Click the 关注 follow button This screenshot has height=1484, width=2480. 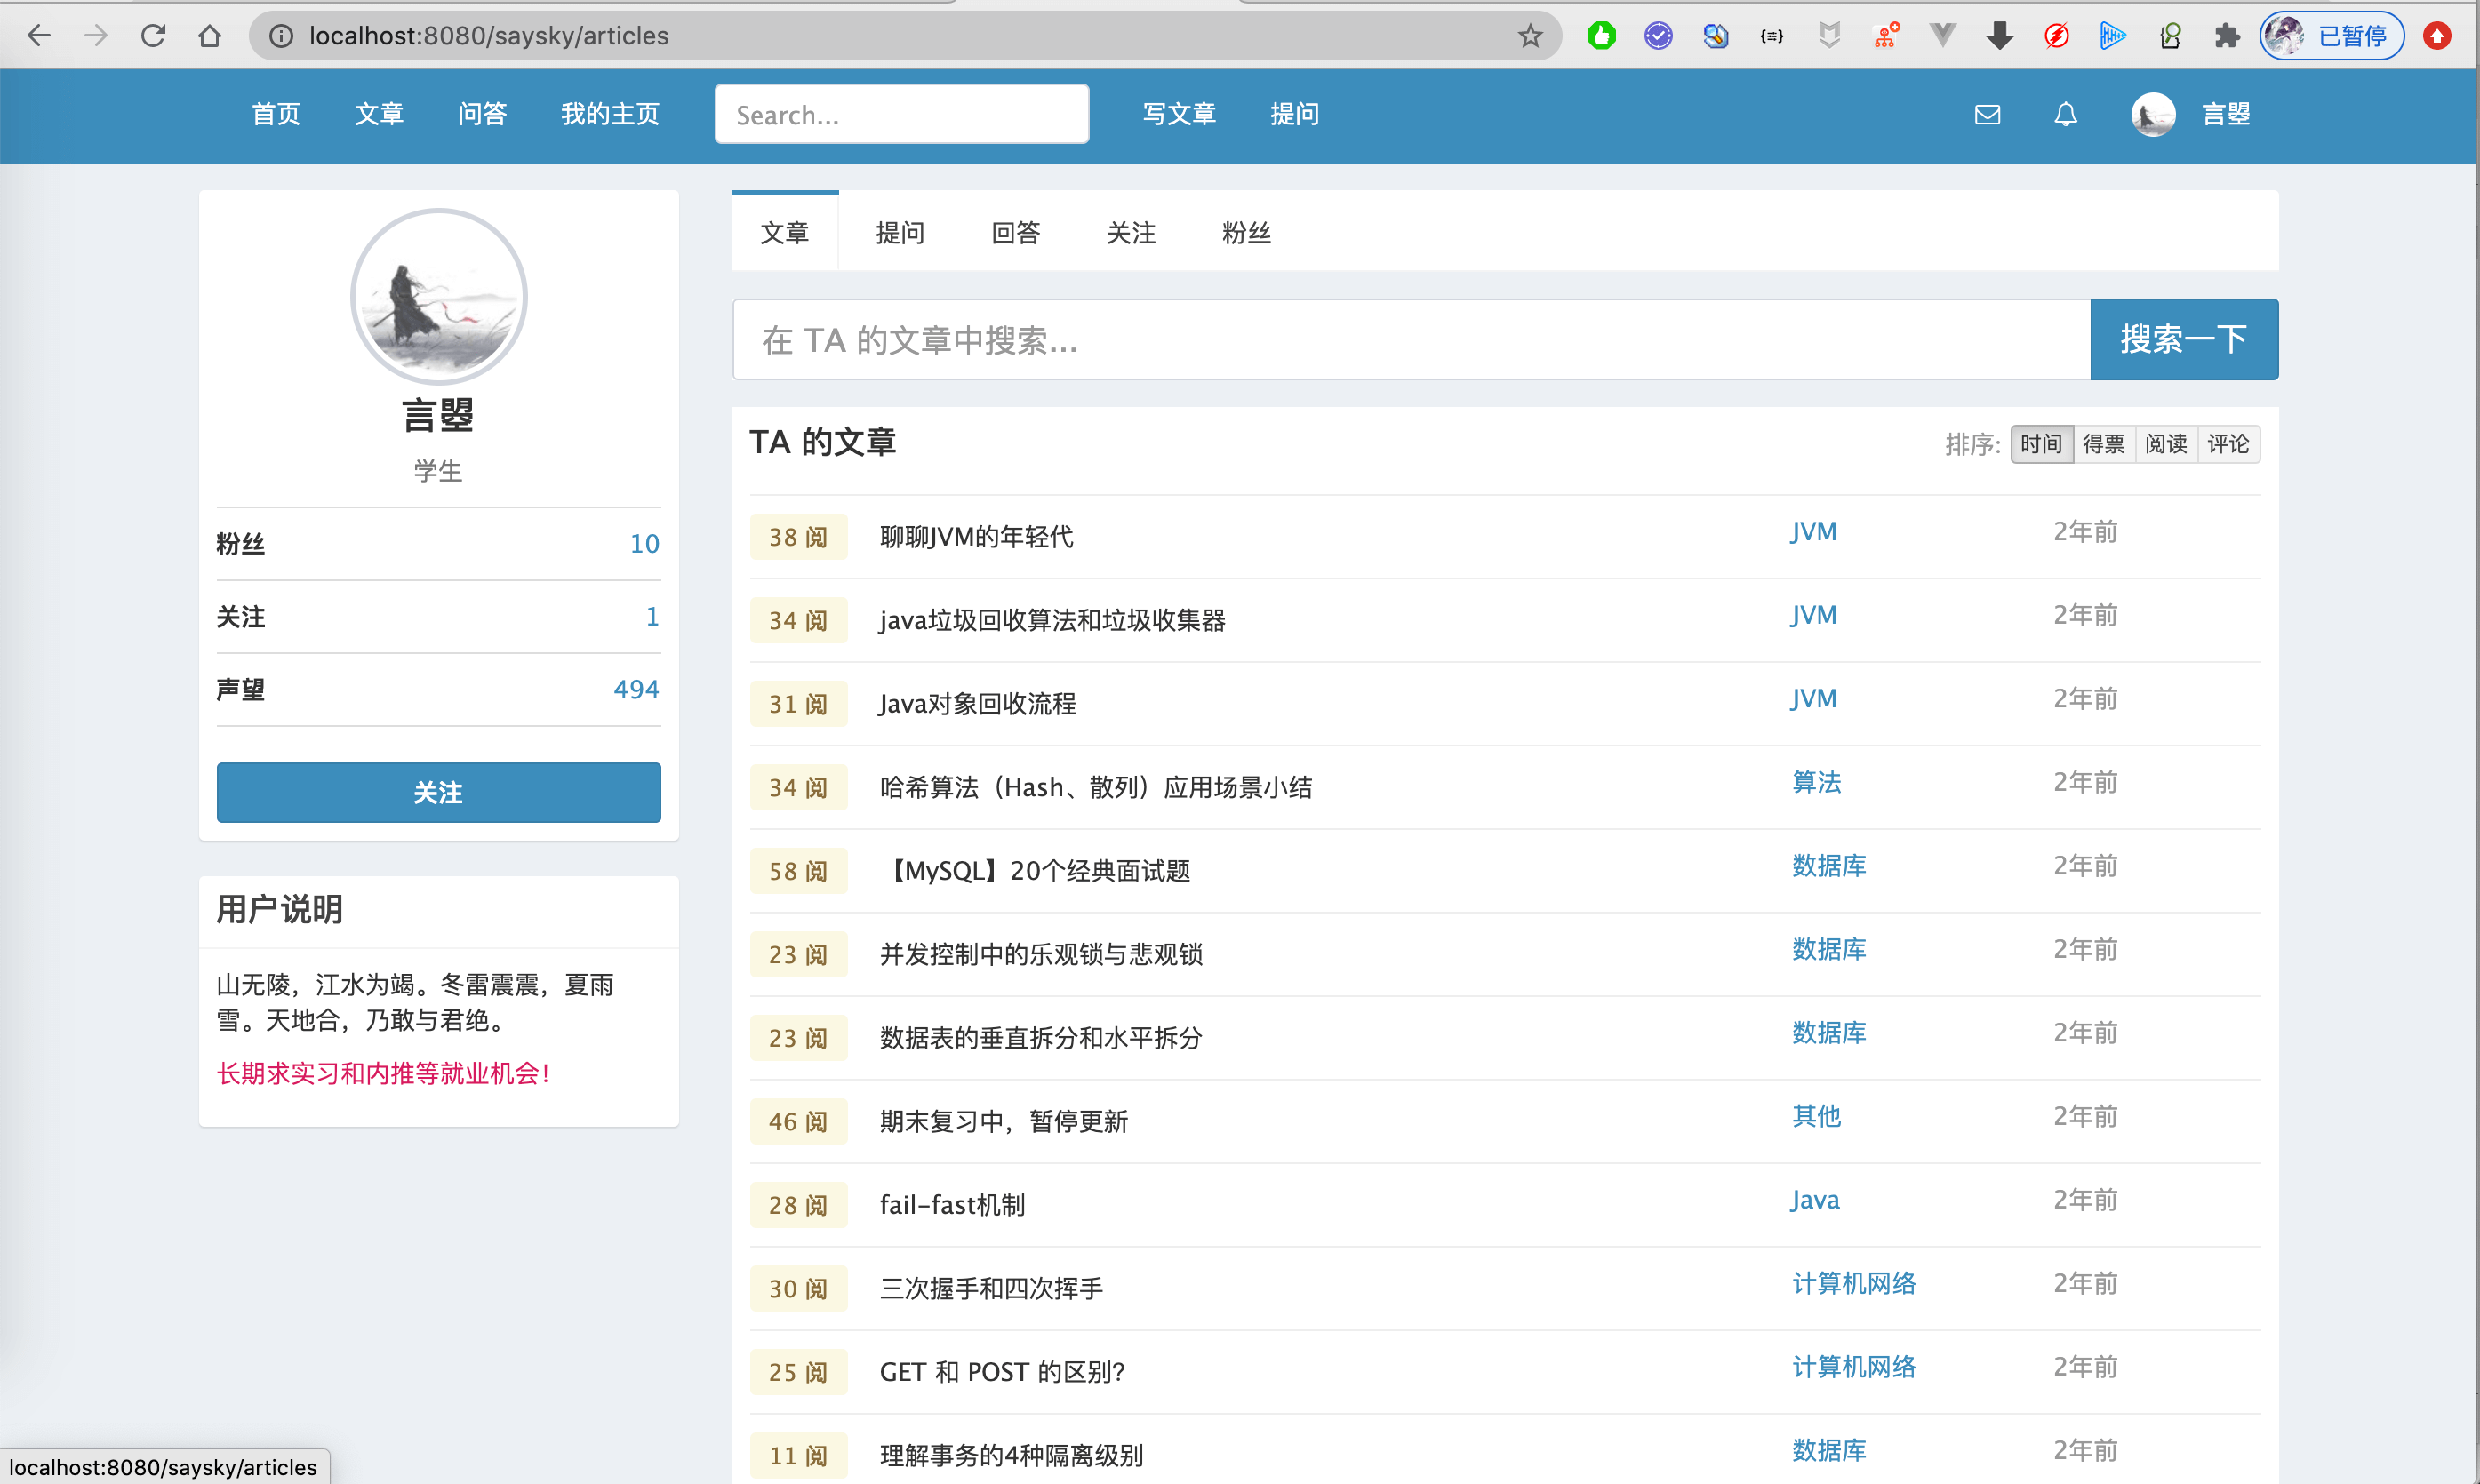[438, 792]
